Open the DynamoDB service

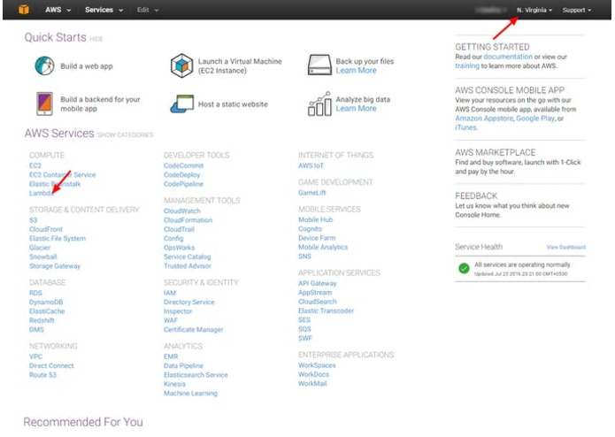[x=46, y=302]
